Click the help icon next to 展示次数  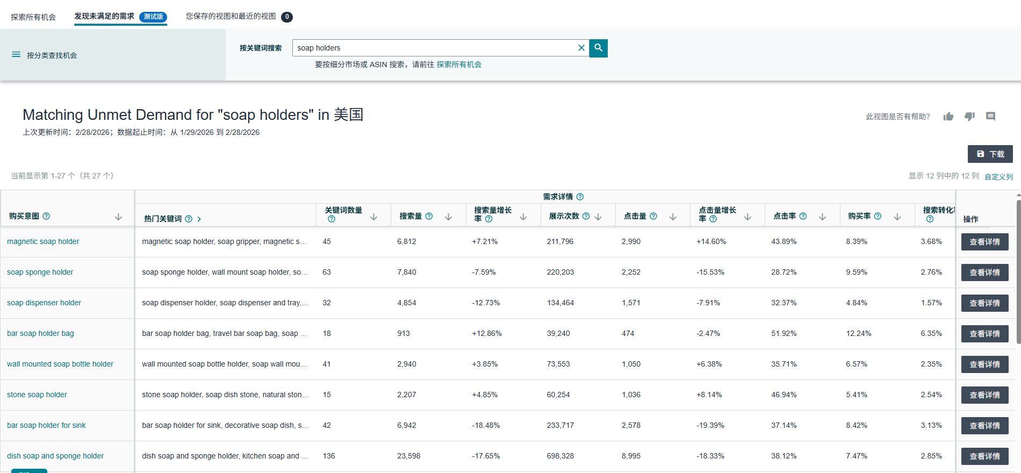pos(586,216)
